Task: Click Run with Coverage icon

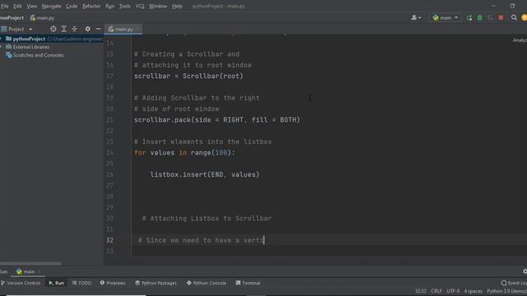Action: click(490, 17)
